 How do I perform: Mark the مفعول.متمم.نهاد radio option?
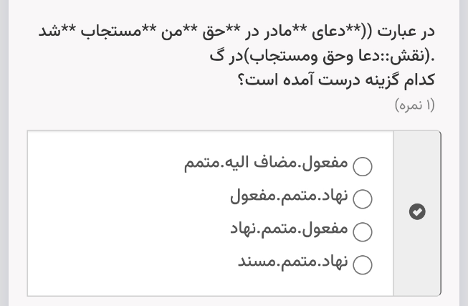tap(363, 231)
